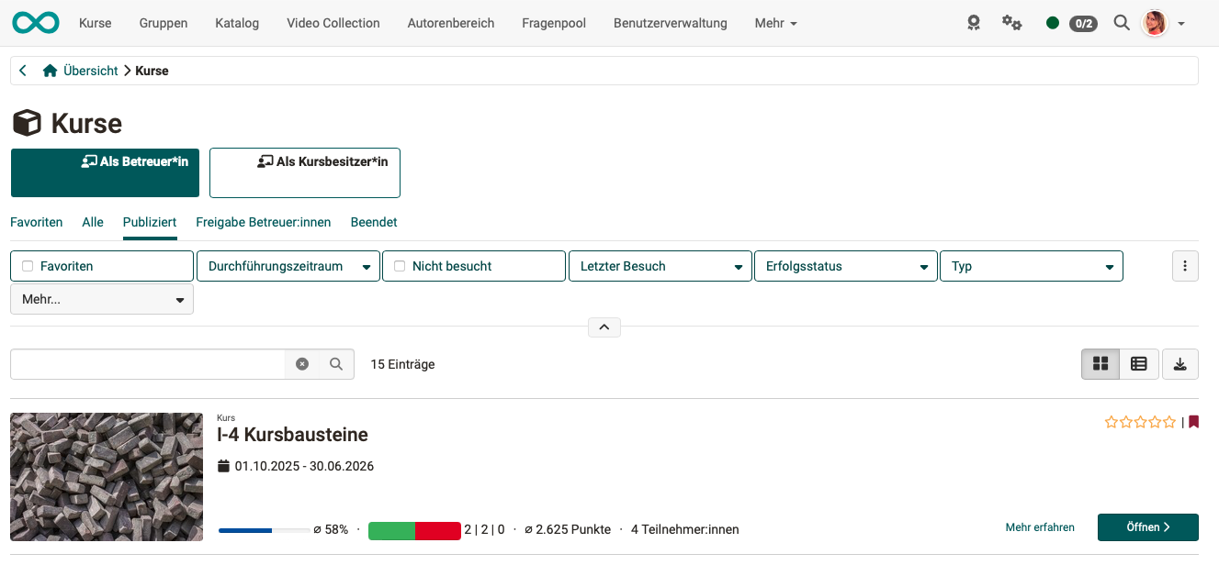Check the Nicht besucht filter checkbox
The height and width of the screenshot is (565, 1219).
(400, 266)
